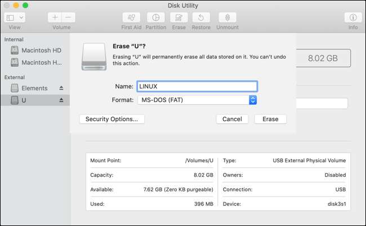The width and height of the screenshot is (366, 226).
Task: Unmount the selected volume
Action: coord(227,17)
